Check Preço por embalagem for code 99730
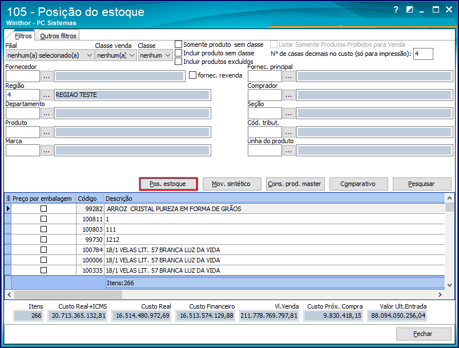459x348 pixels. (43, 239)
